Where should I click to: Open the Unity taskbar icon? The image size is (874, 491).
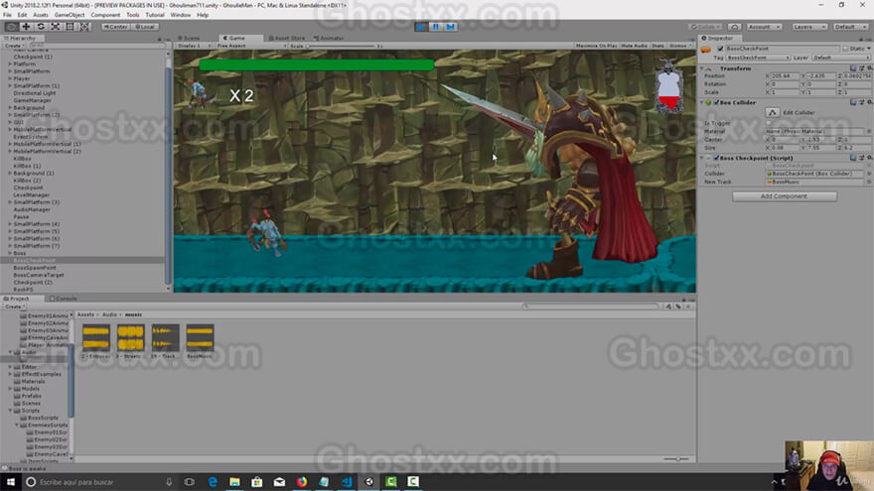pos(368,481)
